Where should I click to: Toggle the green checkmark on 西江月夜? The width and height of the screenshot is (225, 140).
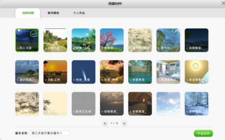click(x=34, y=34)
